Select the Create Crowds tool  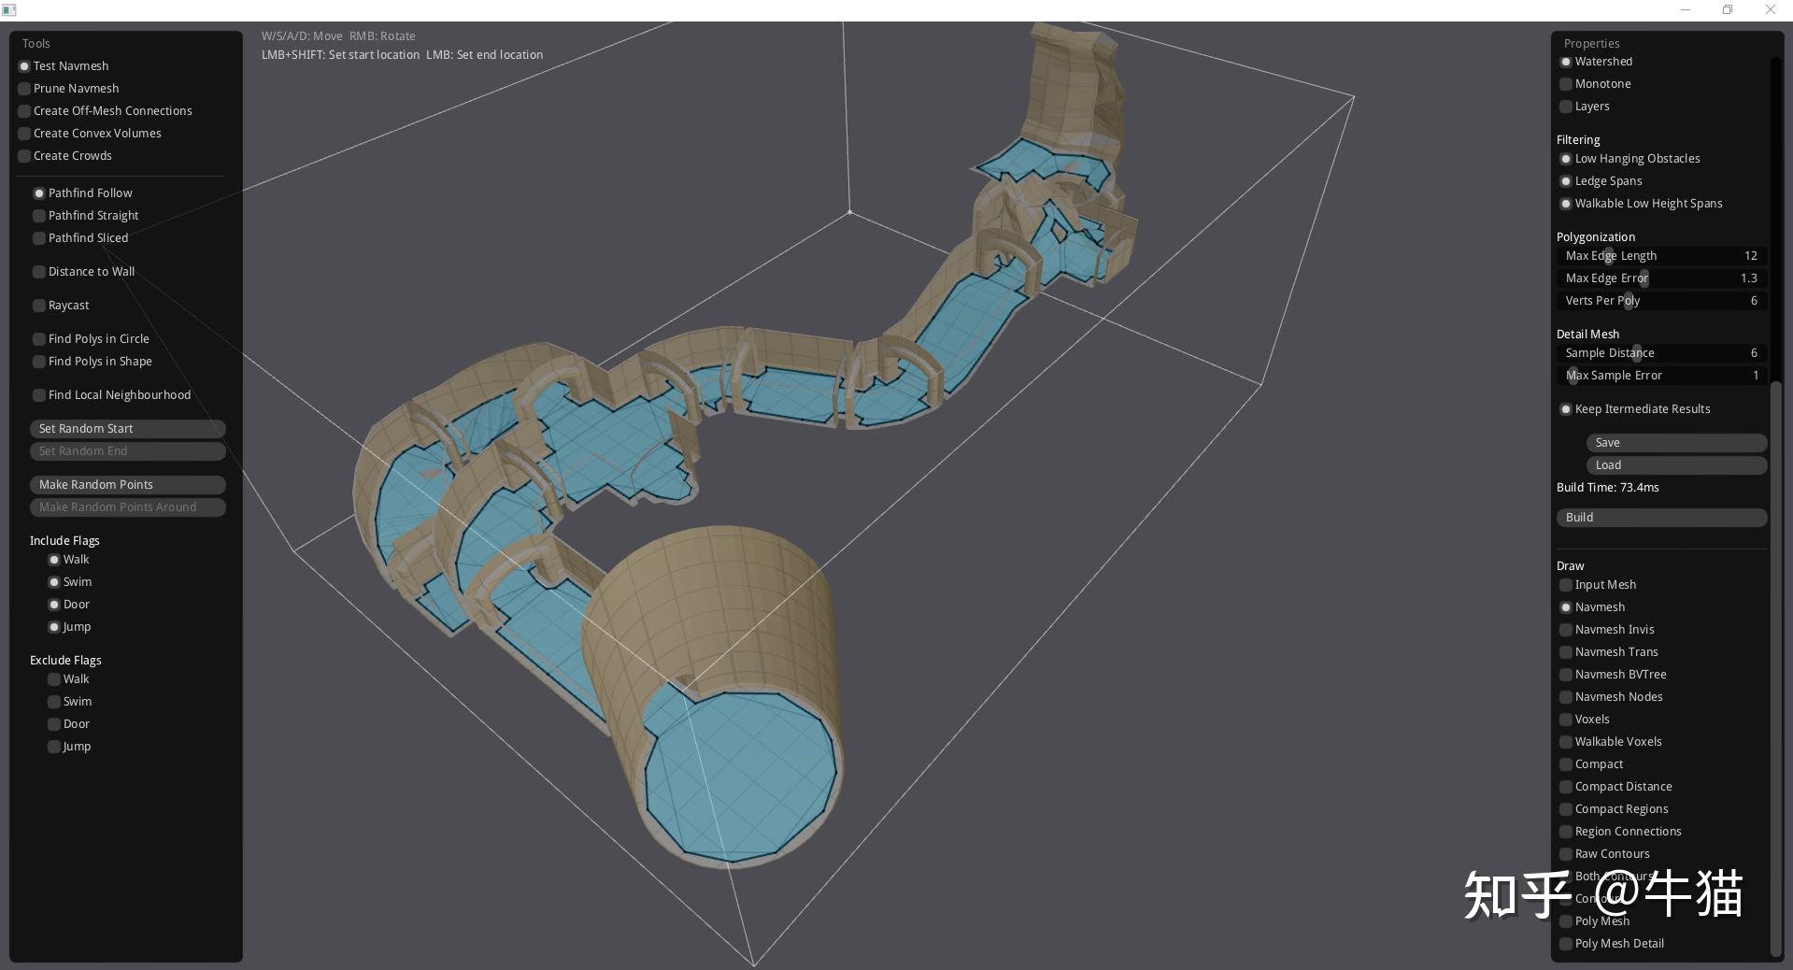click(x=25, y=156)
